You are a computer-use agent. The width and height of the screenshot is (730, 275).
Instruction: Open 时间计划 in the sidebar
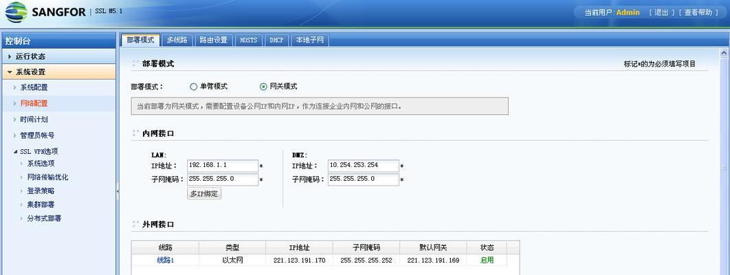click(34, 120)
